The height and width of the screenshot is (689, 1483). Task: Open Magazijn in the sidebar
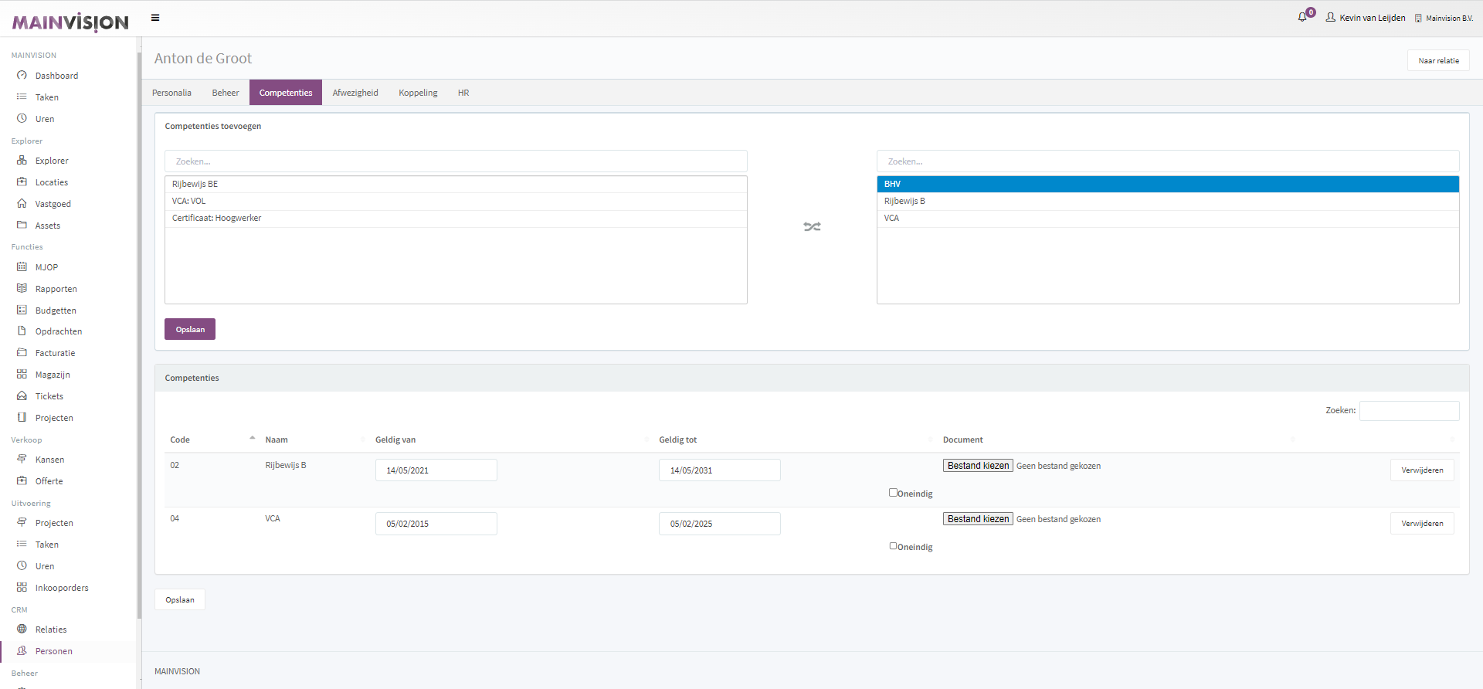53,375
